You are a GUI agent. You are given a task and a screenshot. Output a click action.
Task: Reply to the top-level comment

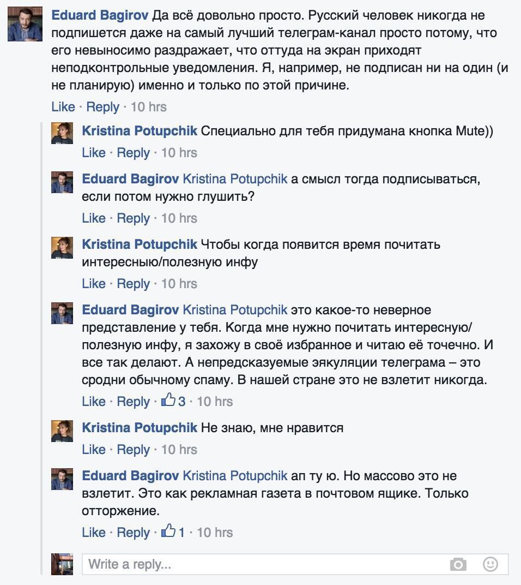point(102,106)
